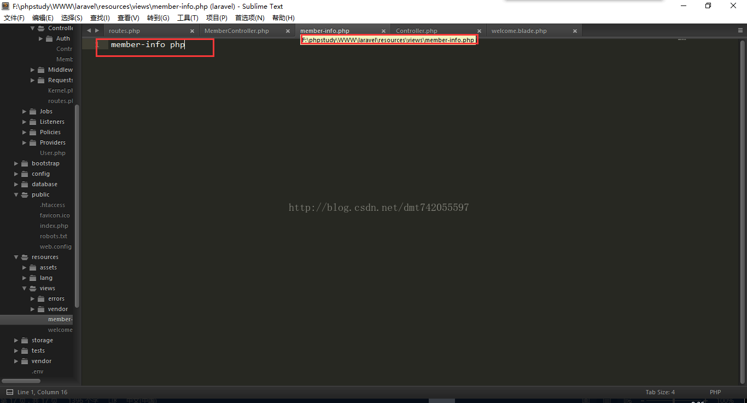Open User.php in the sidebar
The width and height of the screenshot is (747, 403).
(x=52, y=153)
